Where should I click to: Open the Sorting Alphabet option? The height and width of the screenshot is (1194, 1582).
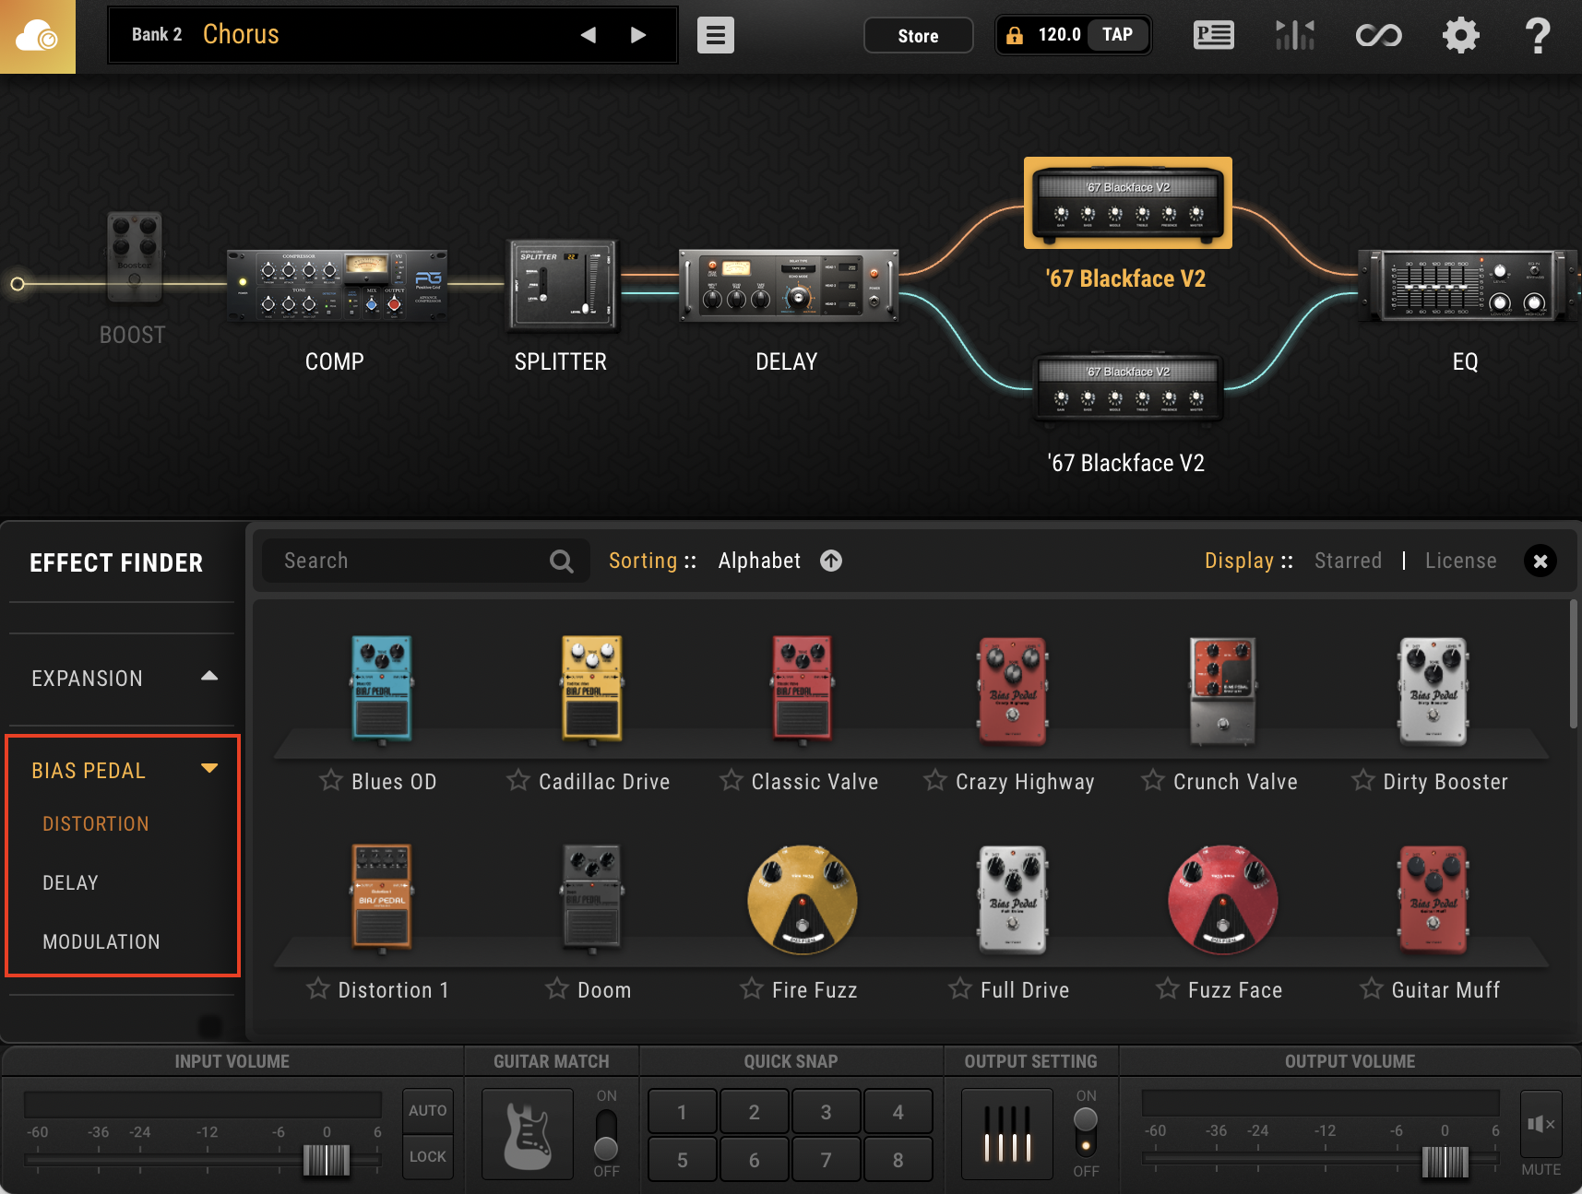click(759, 561)
